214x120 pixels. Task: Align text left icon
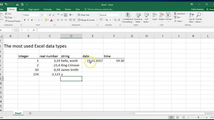click(58, 20)
